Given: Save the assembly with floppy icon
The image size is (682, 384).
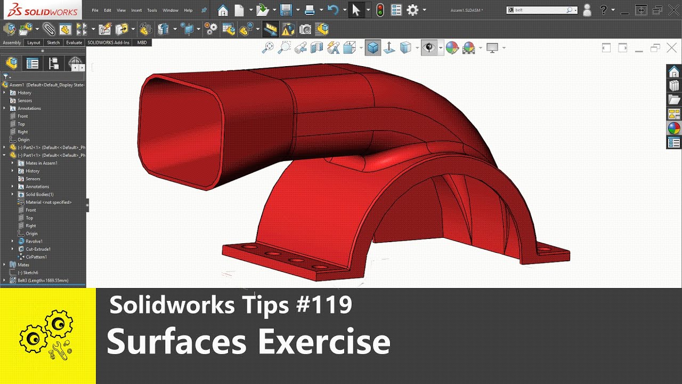Looking at the screenshot, I should tap(286, 10).
